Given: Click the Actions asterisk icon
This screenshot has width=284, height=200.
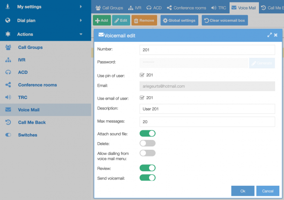Looking at the screenshot, I should point(8,34).
